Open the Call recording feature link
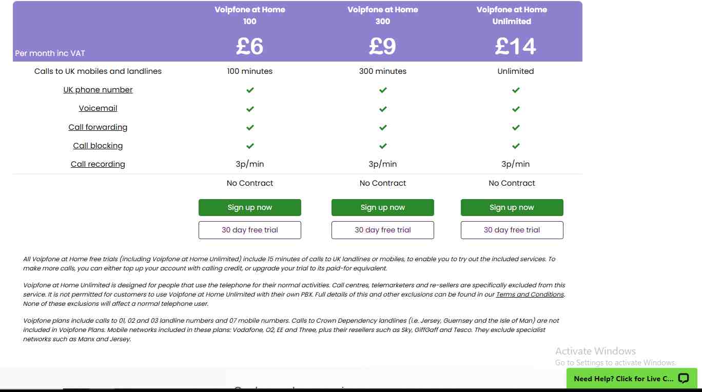The image size is (702, 392). click(x=98, y=164)
